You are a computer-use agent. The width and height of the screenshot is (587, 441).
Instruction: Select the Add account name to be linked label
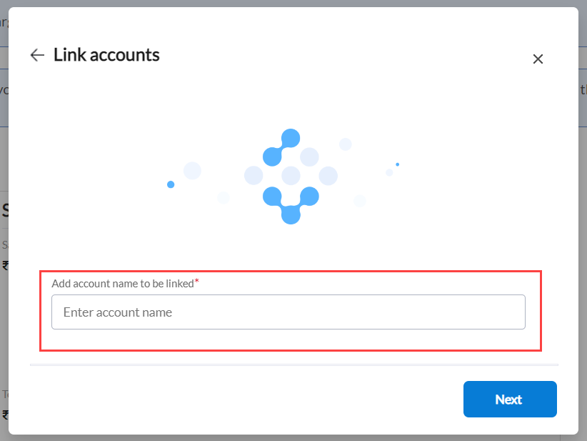(x=123, y=284)
